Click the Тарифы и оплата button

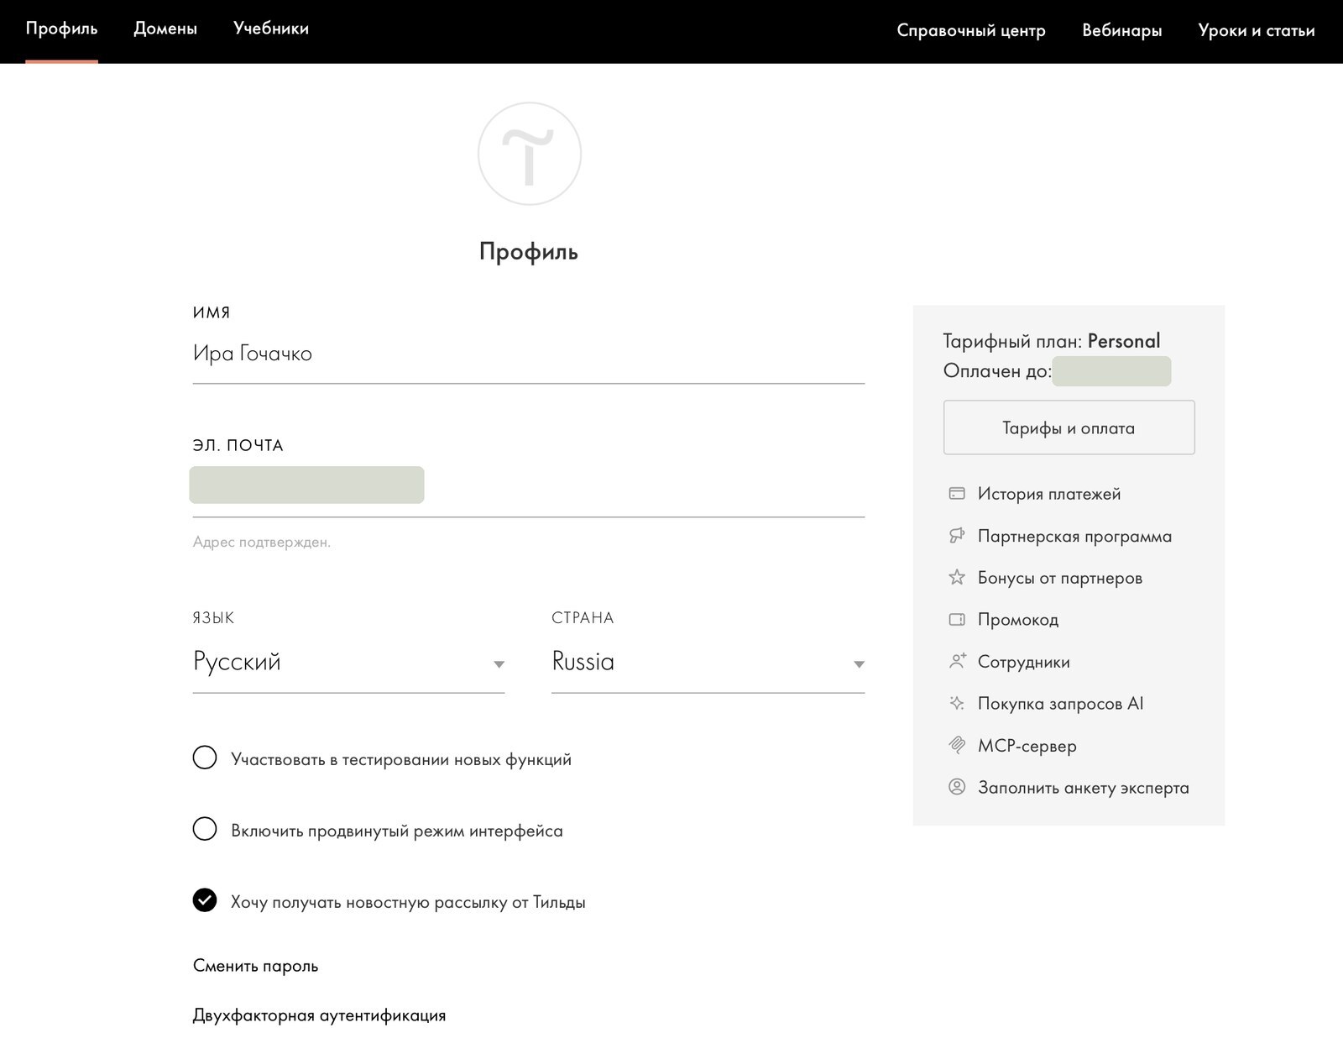click(1069, 427)
